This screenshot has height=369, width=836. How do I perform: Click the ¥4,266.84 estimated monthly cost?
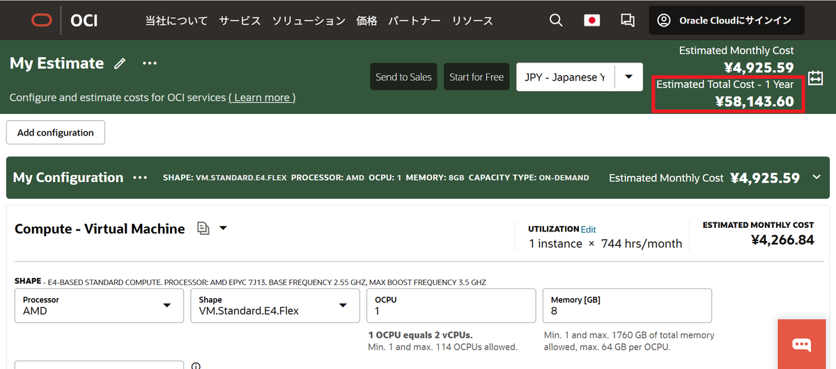pyautogui.click(x=782, y=240)
